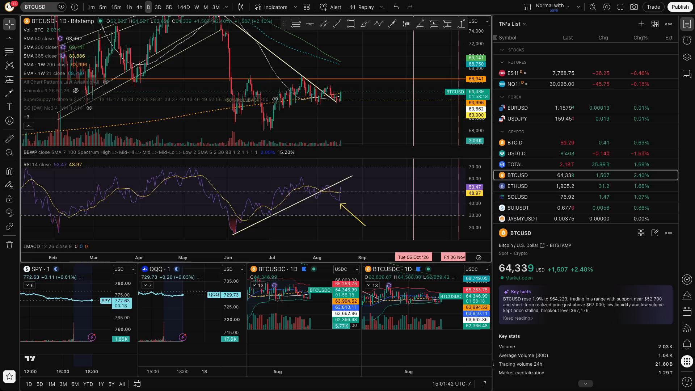The height and width of the screenshot is (391, 695).
Task: Take a chart snapshot with camera icon
Action: pos(634,7)
